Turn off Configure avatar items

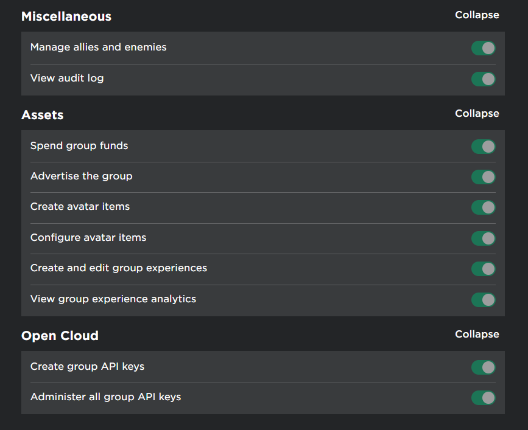pyautogui.click(x=483, y=238)
